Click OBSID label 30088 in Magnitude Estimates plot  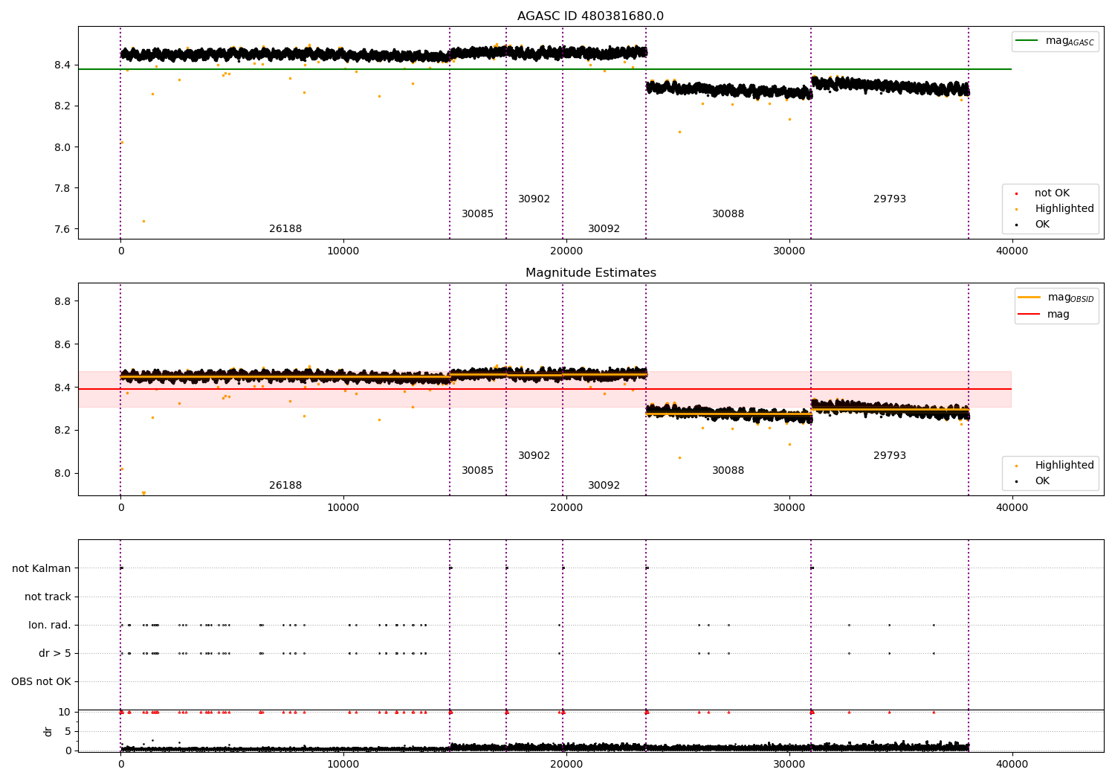point(728,471)
